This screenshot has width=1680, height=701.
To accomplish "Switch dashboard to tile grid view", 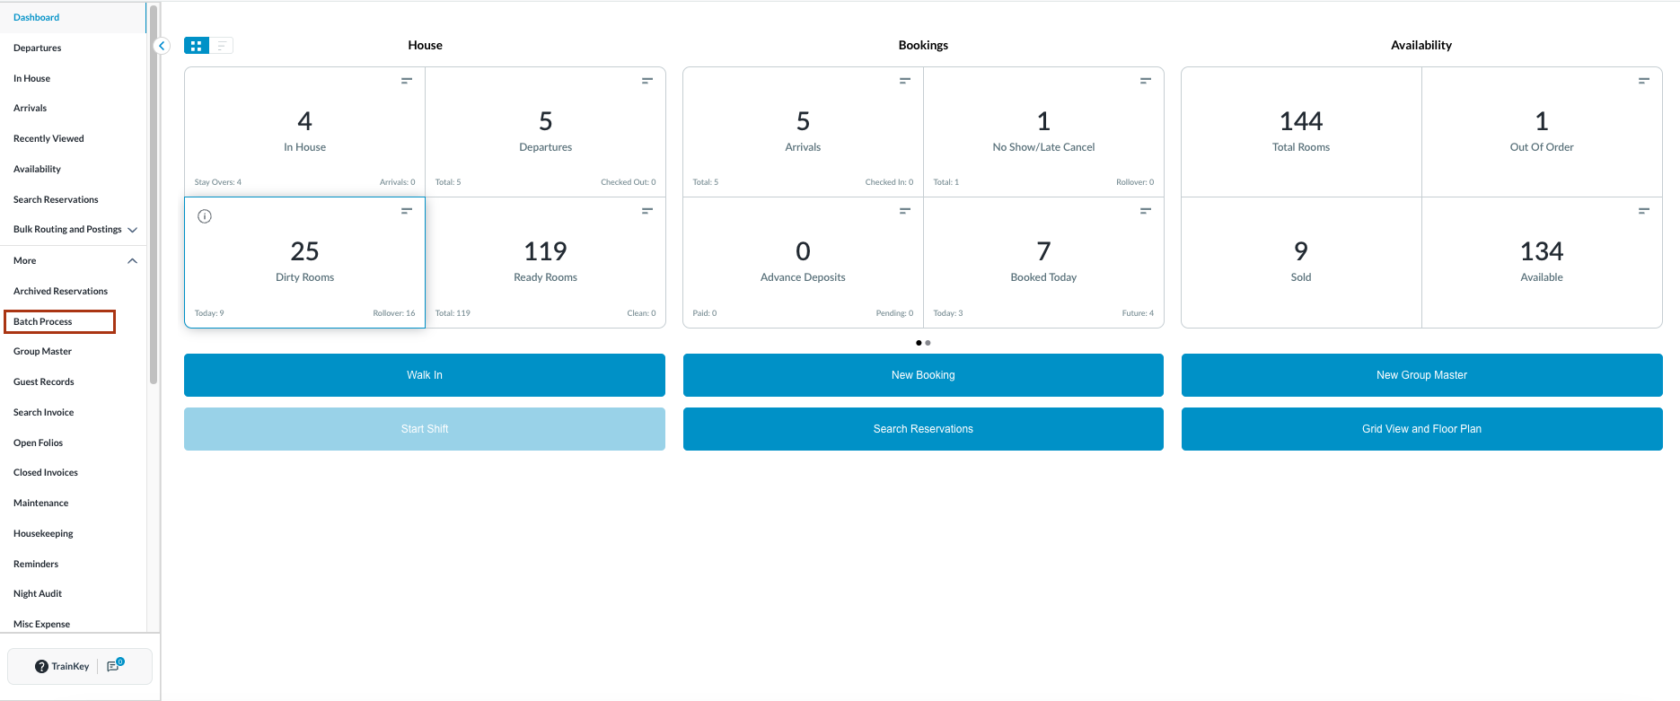I will [196, 46].
